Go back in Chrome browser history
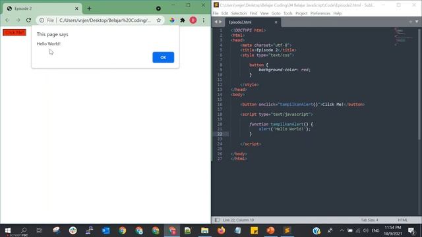This screenshot has height=237, width=422. [7, 20]
